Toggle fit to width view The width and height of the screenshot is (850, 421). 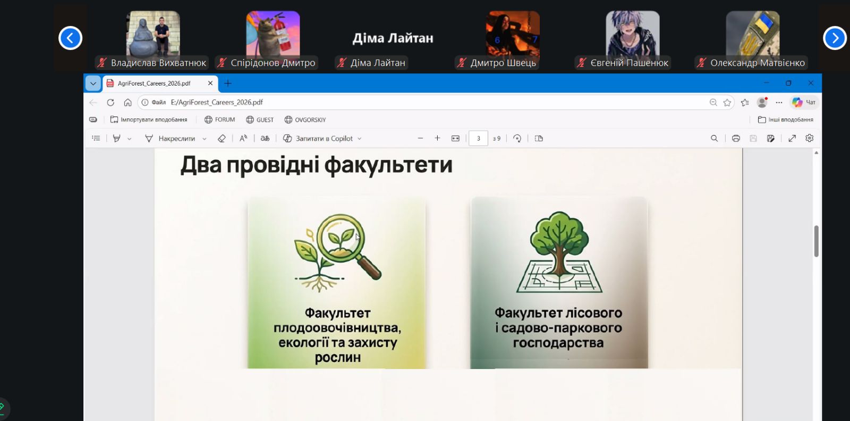pos(455,138)
